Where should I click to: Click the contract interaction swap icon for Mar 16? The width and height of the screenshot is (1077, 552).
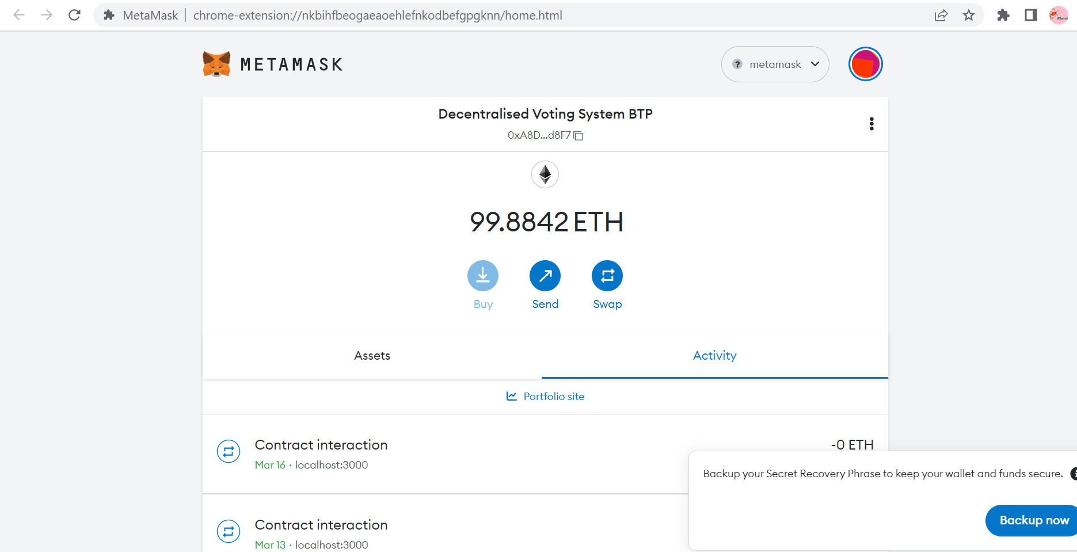pos(229,451)
